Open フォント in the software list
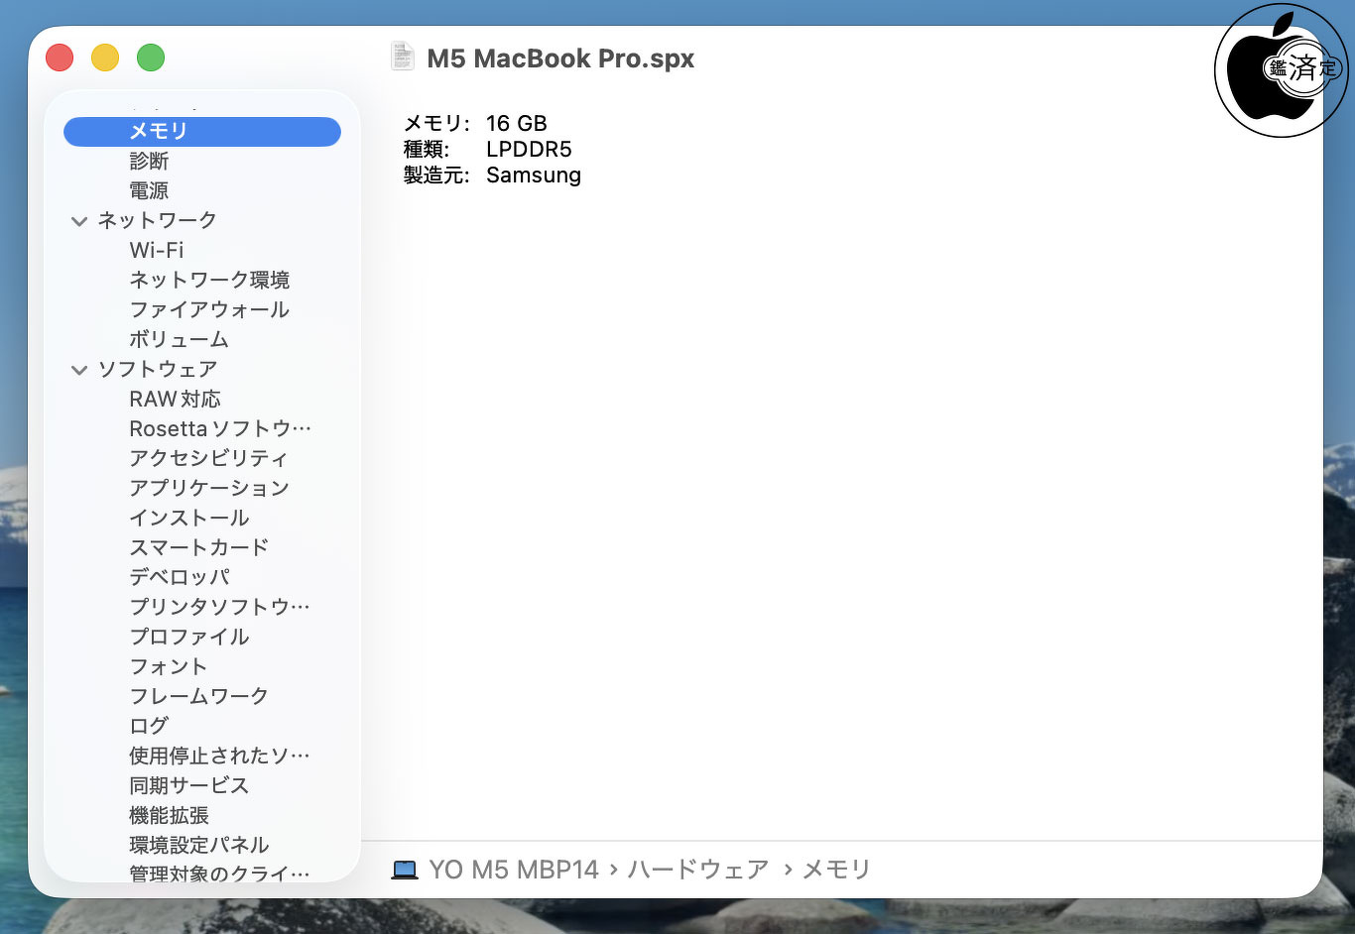Screen dimensions: 1355x934 (x=169, y=666)
